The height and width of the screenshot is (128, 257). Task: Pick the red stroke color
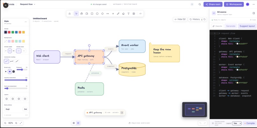coord(9,32)
